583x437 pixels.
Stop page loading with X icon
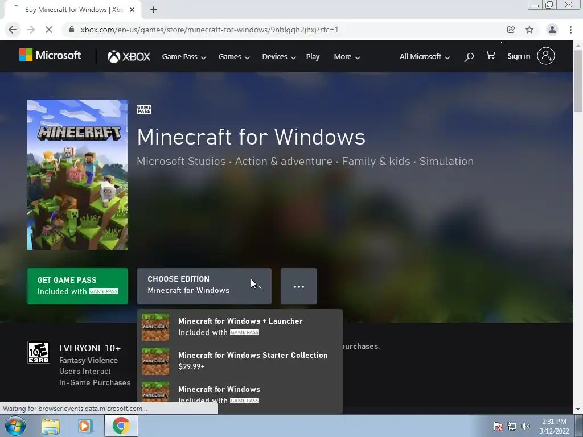click(x=49, y=30)
